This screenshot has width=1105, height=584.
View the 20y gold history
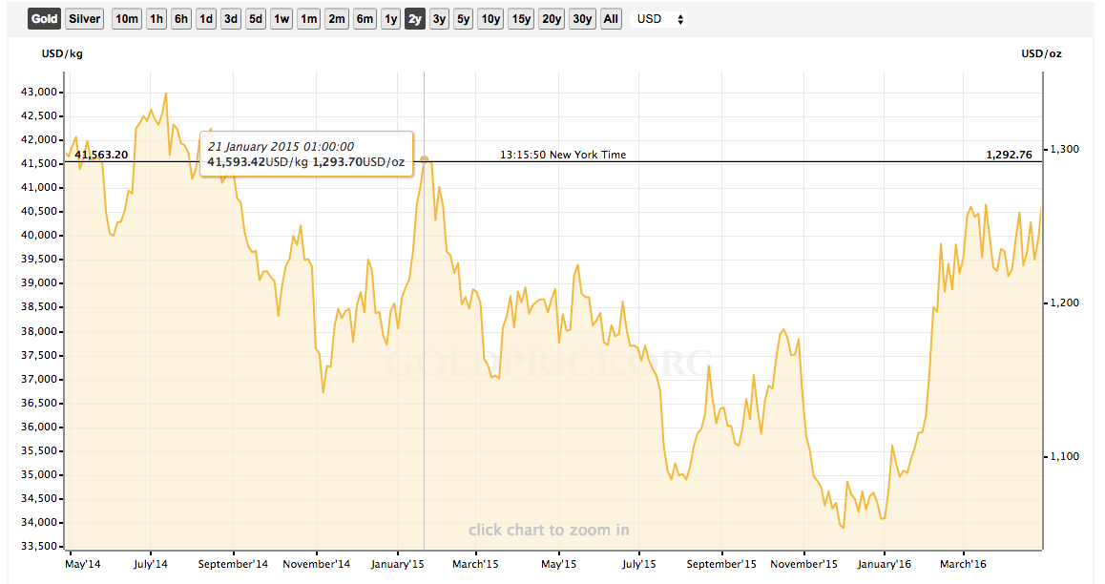tap(552, 19)
